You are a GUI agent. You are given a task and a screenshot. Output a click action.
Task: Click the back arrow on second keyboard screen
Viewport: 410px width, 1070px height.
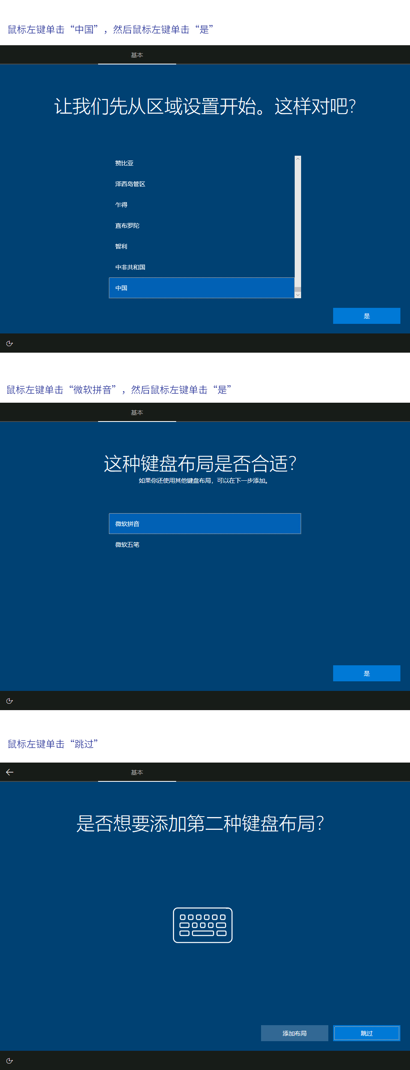(x=10, y=772)
